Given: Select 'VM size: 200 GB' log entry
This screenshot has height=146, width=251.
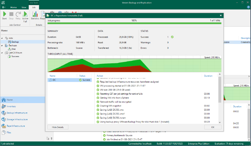Looking at the screenshot, I should pyautogui.click(x=115, y=90).
